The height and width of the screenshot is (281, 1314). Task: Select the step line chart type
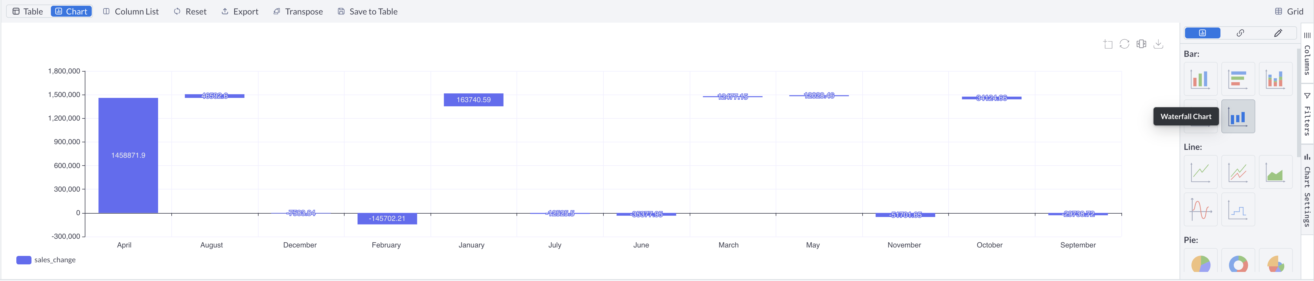pos(1238,209)
